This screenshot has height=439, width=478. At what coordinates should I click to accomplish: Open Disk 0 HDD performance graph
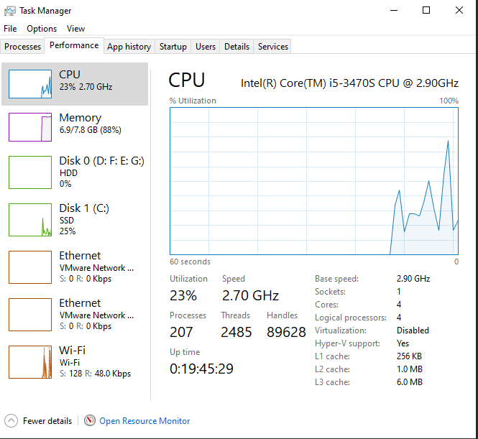[30, 172]
